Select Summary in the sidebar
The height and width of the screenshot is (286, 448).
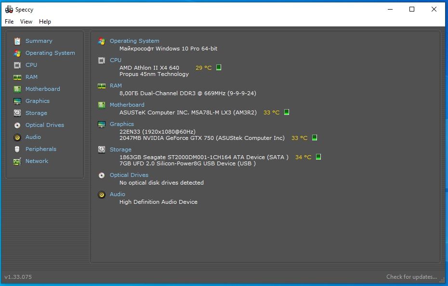(39, 41)
